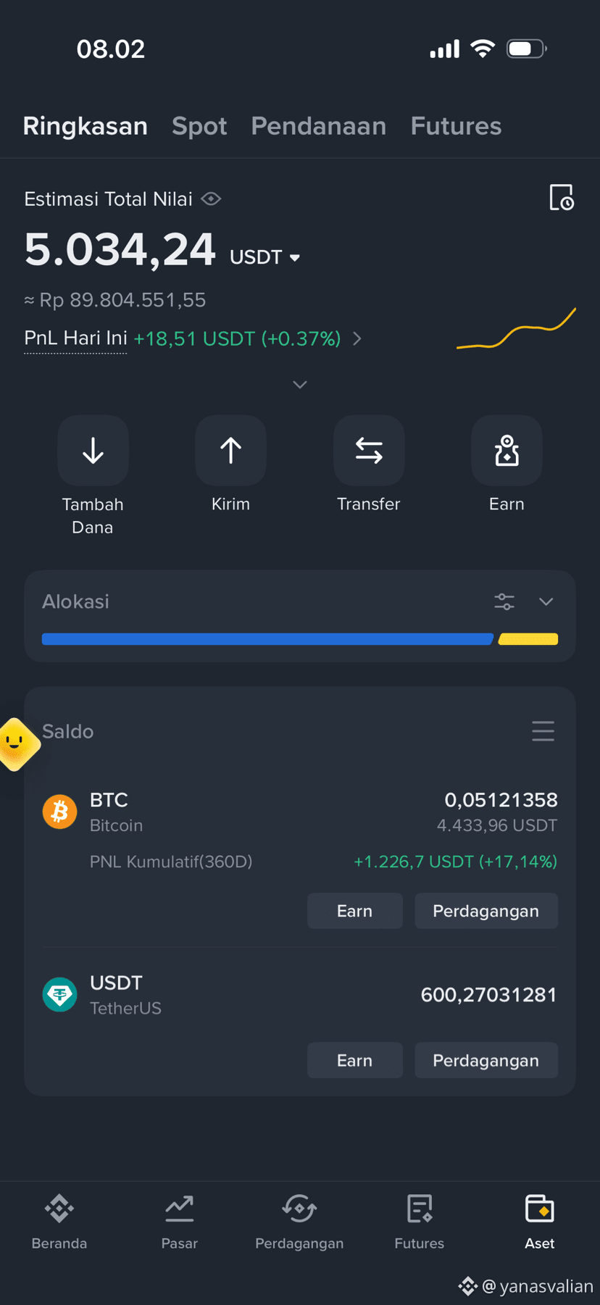Open the Earn icon in quick actions
This screenshot has width=600, height=1305.
coord(507,451)
